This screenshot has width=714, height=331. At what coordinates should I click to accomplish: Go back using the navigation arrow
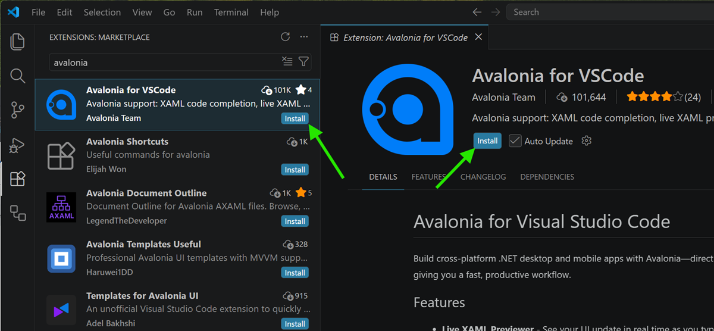[x=477, y=12]
